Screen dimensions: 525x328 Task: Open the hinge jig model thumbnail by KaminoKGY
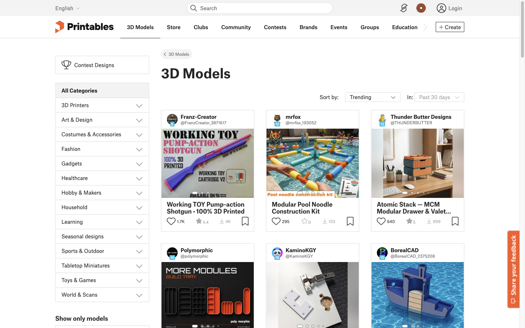(x=312, y=295)
